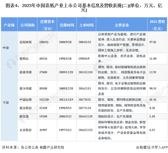Screen dimensions: 168x153
Task: Click company name 中国出版
Action: [26, 100]
